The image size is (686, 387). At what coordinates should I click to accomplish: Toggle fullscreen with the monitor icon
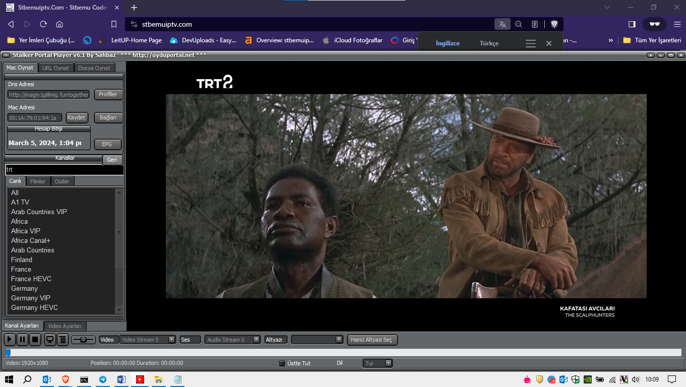pos(50,340)
